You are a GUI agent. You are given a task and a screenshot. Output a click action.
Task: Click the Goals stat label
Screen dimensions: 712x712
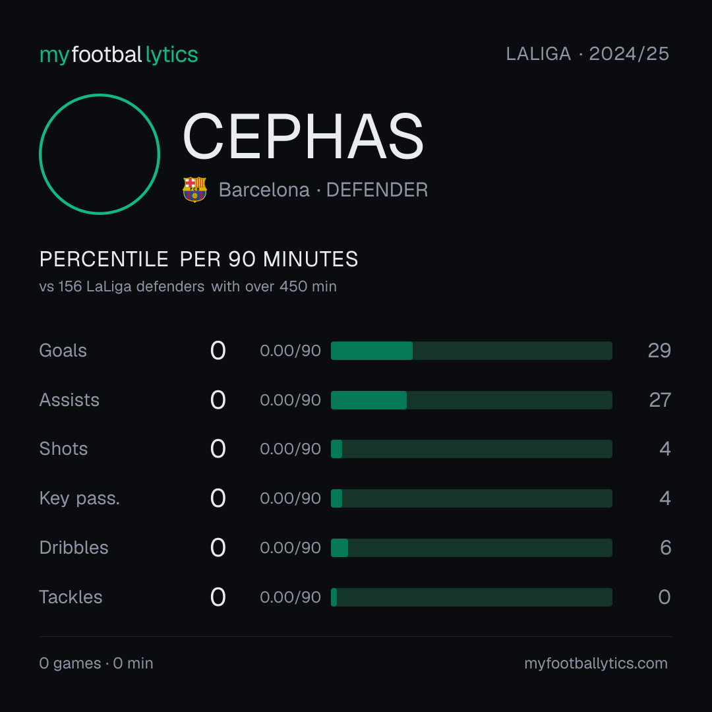(63, 351)
